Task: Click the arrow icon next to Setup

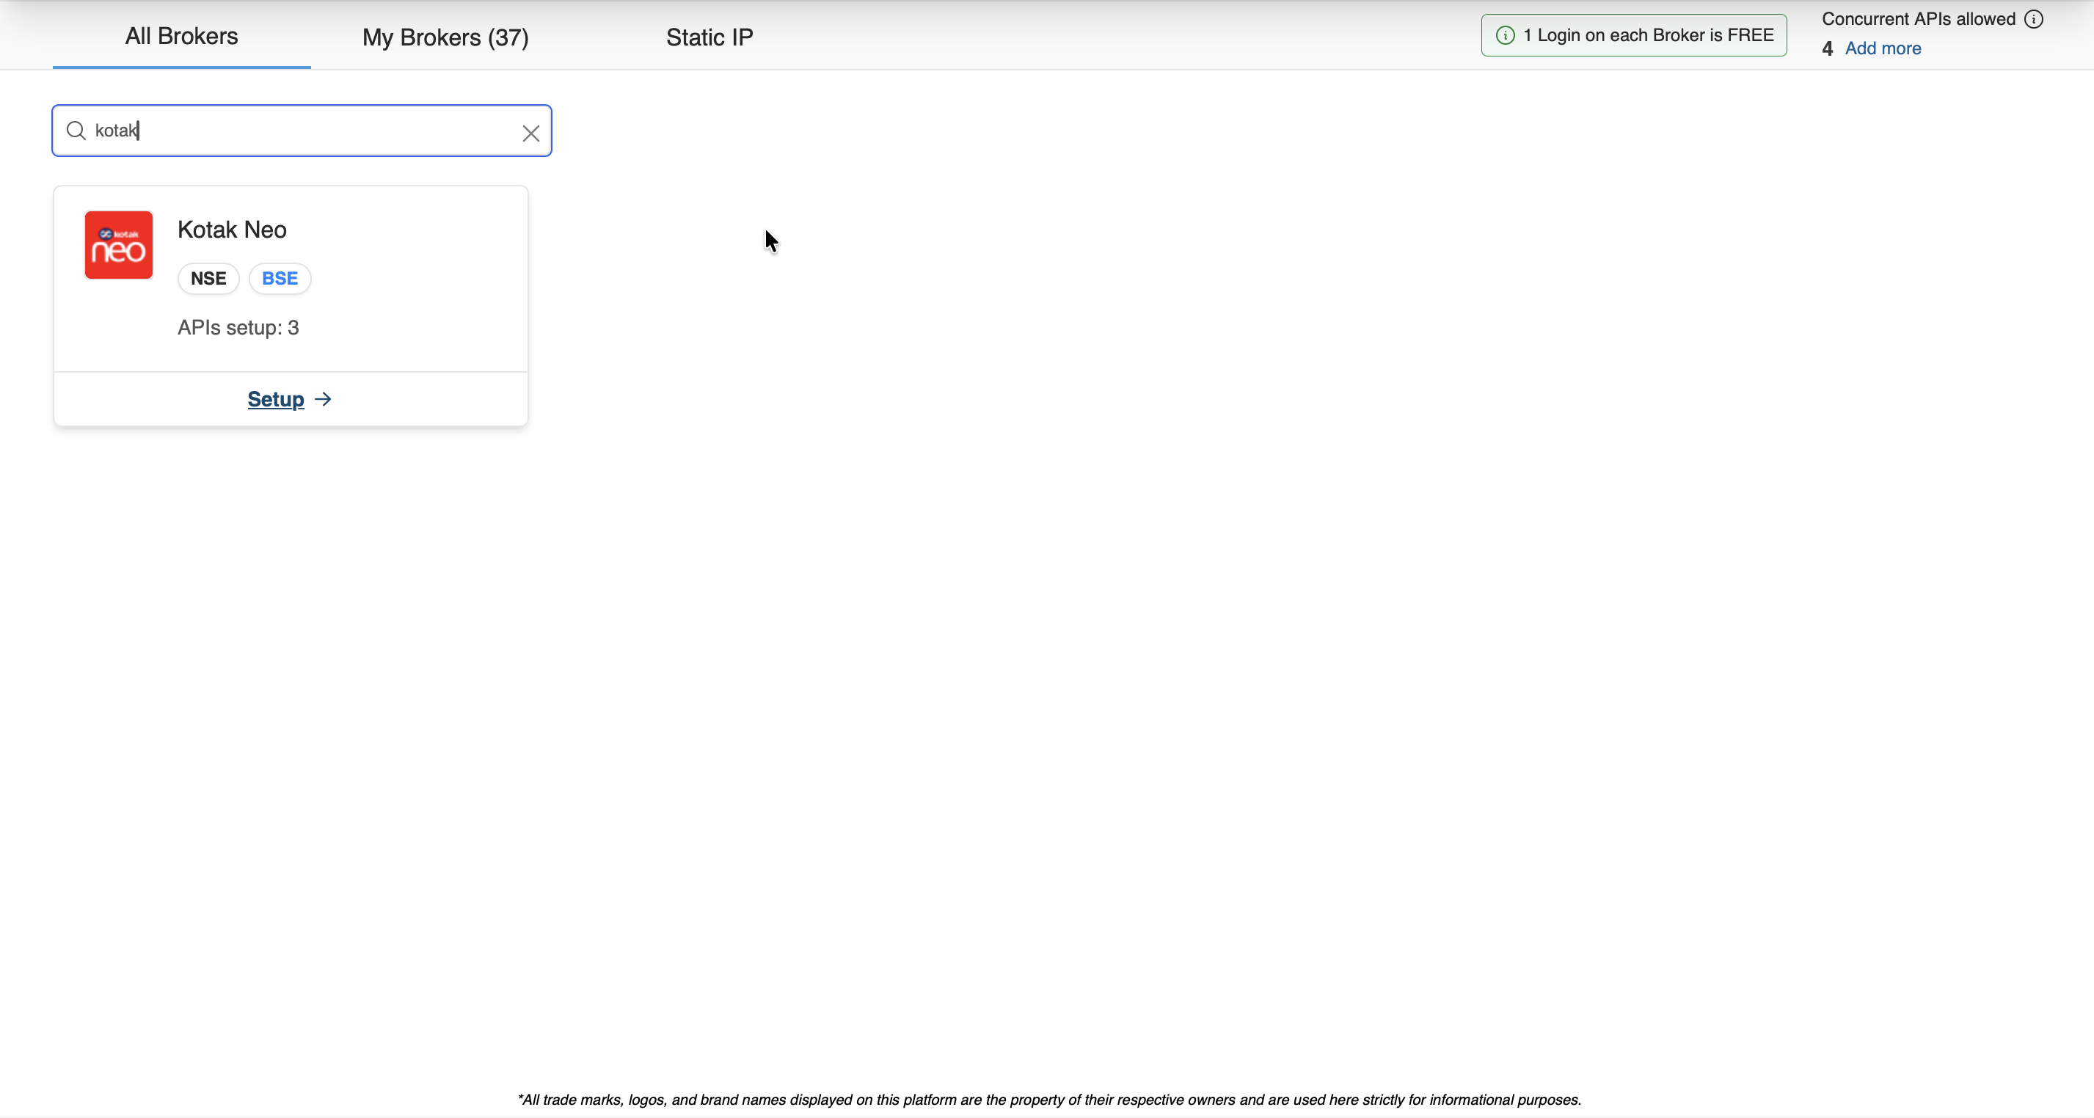Action: (324, 399)
